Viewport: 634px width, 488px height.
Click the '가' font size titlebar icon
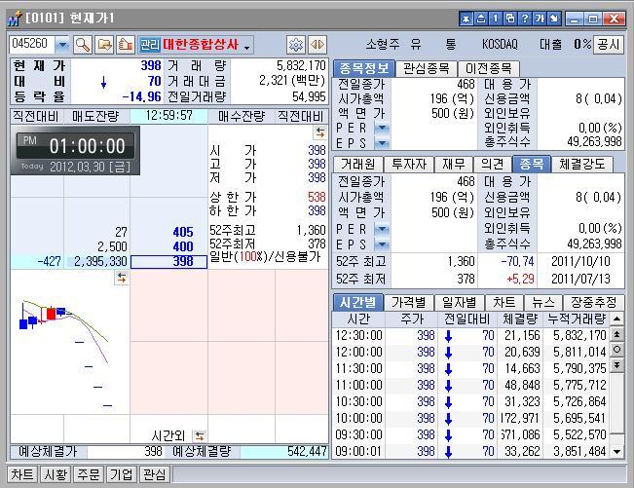(x=540, y=19)
